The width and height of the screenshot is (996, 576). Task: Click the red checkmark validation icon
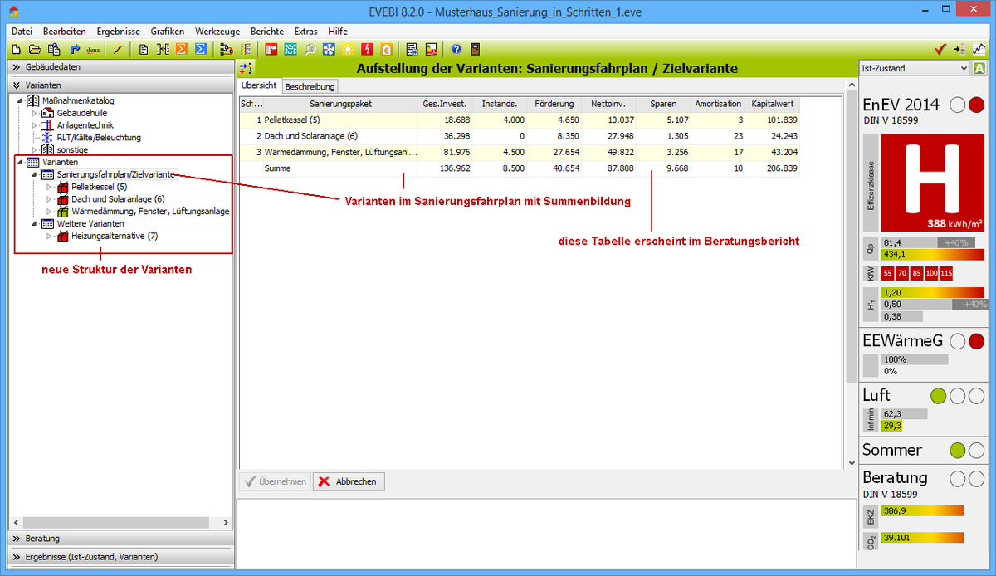[940, 49]
